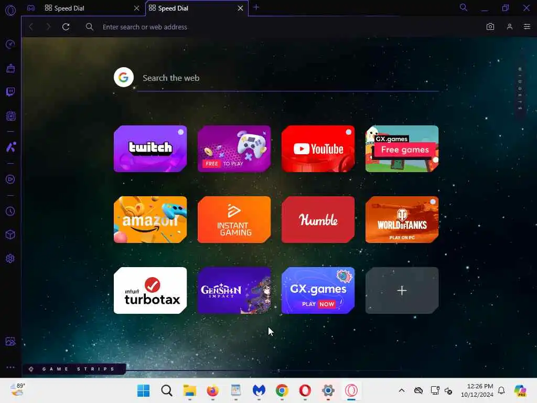Launch Firefox from taskbar
The width and height of the screenshot is (537, 403).
pyautogui.click(x=213, y=390)
